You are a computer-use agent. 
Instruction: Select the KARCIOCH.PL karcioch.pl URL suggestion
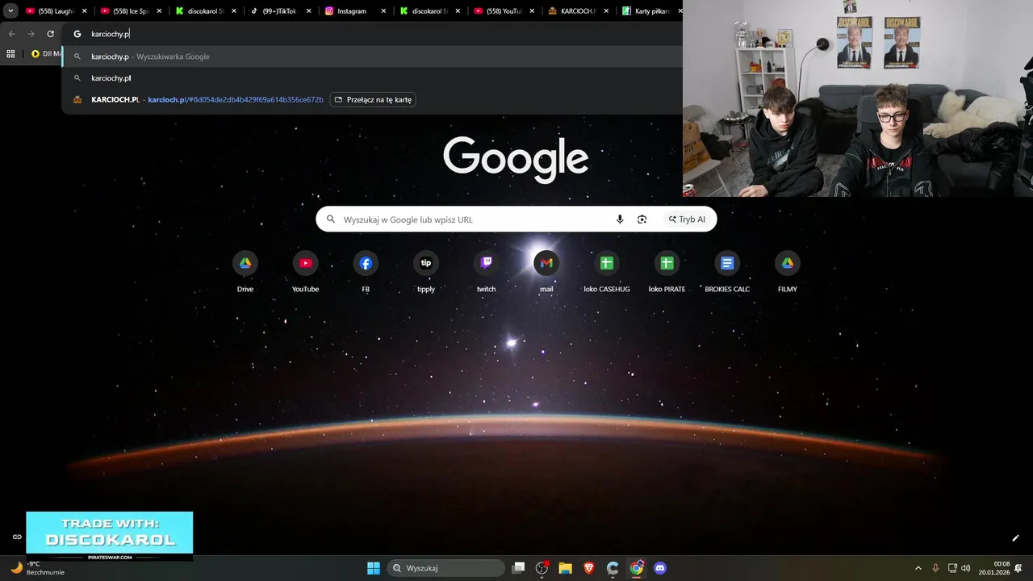click(372, 99)
